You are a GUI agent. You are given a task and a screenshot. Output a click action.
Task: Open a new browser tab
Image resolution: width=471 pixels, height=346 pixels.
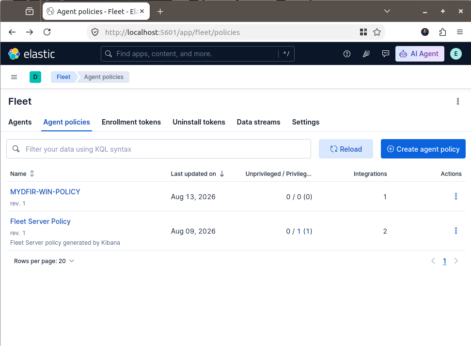click(x=160, y=12)
